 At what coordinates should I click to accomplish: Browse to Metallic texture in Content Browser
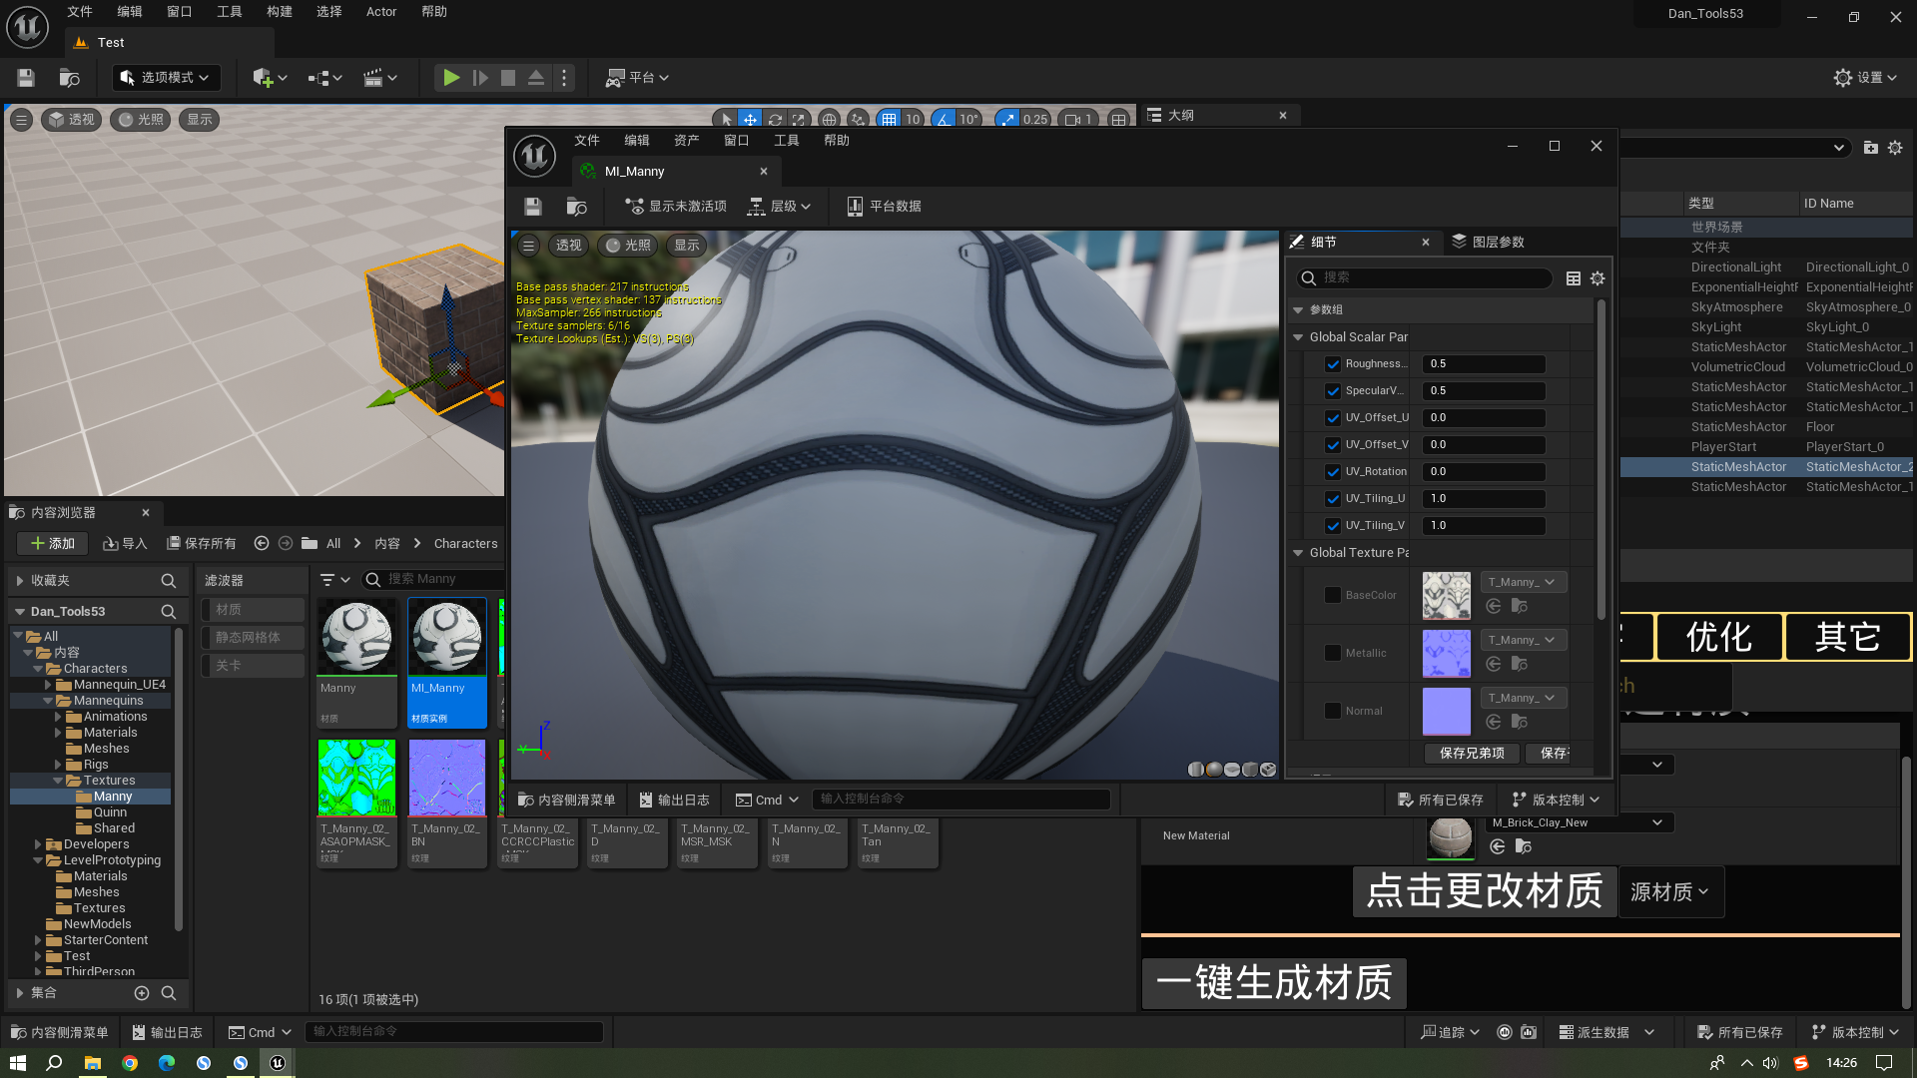point(1519,664)
